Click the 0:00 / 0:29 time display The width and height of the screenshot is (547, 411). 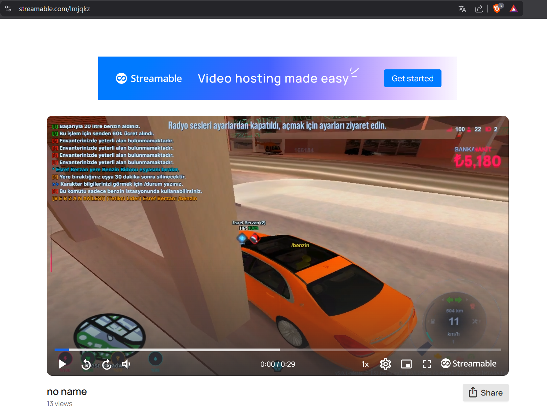pyautogui.click(x=278, y=364)
